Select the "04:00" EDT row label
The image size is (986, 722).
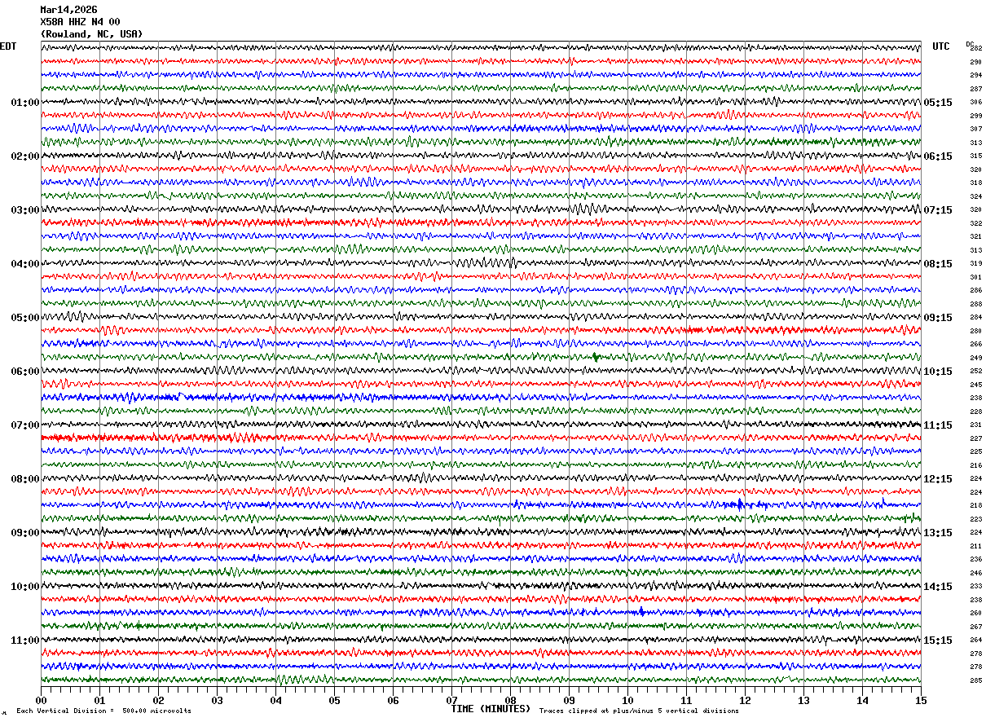click(25, 264)
